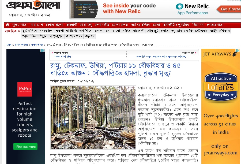Click the Get Started button in banner

click(x=229, y=9)
